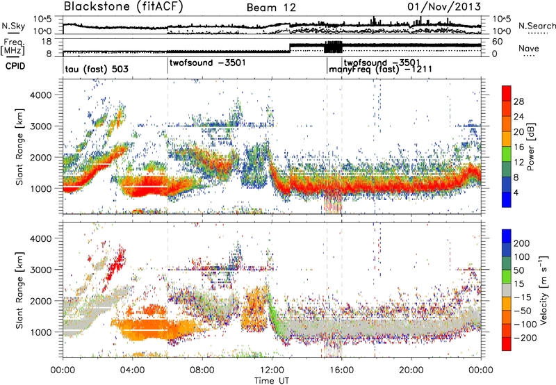Click the '04:00' time axis tick
The image size is (556, 385).
(133, 370)
